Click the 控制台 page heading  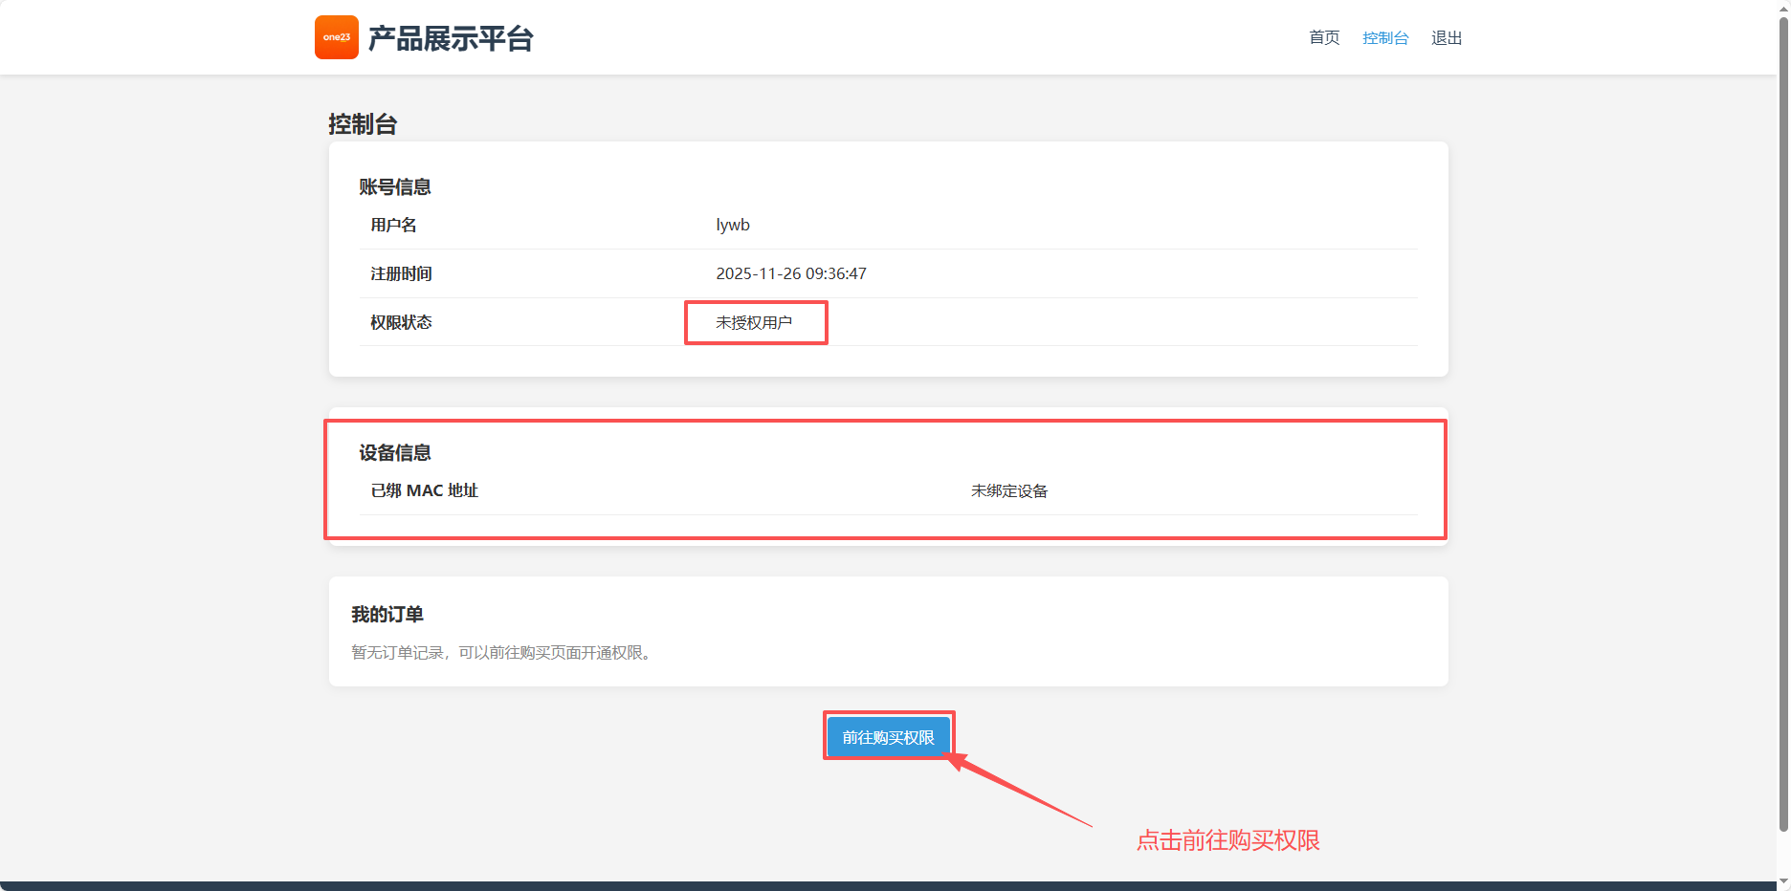click(x=363, y=124)
